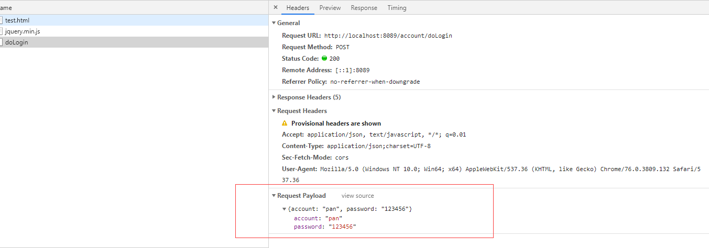Click the Request URL value
Viewport: 709px width, 248px height.
pos(388,36)
